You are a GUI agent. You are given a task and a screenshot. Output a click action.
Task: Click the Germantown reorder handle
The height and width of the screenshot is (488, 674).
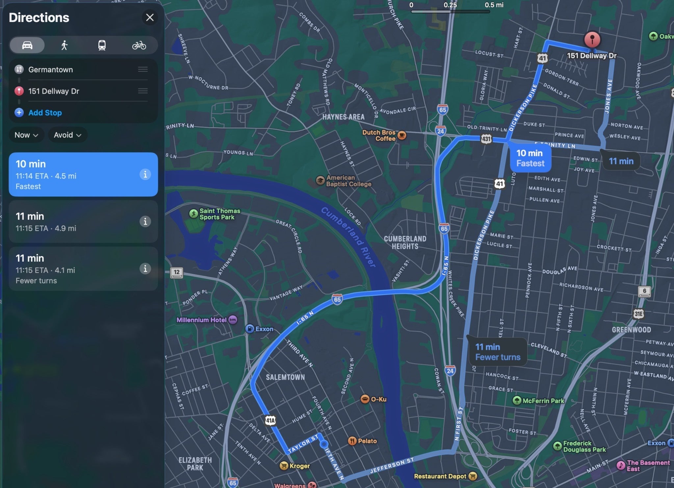(143, 69)
